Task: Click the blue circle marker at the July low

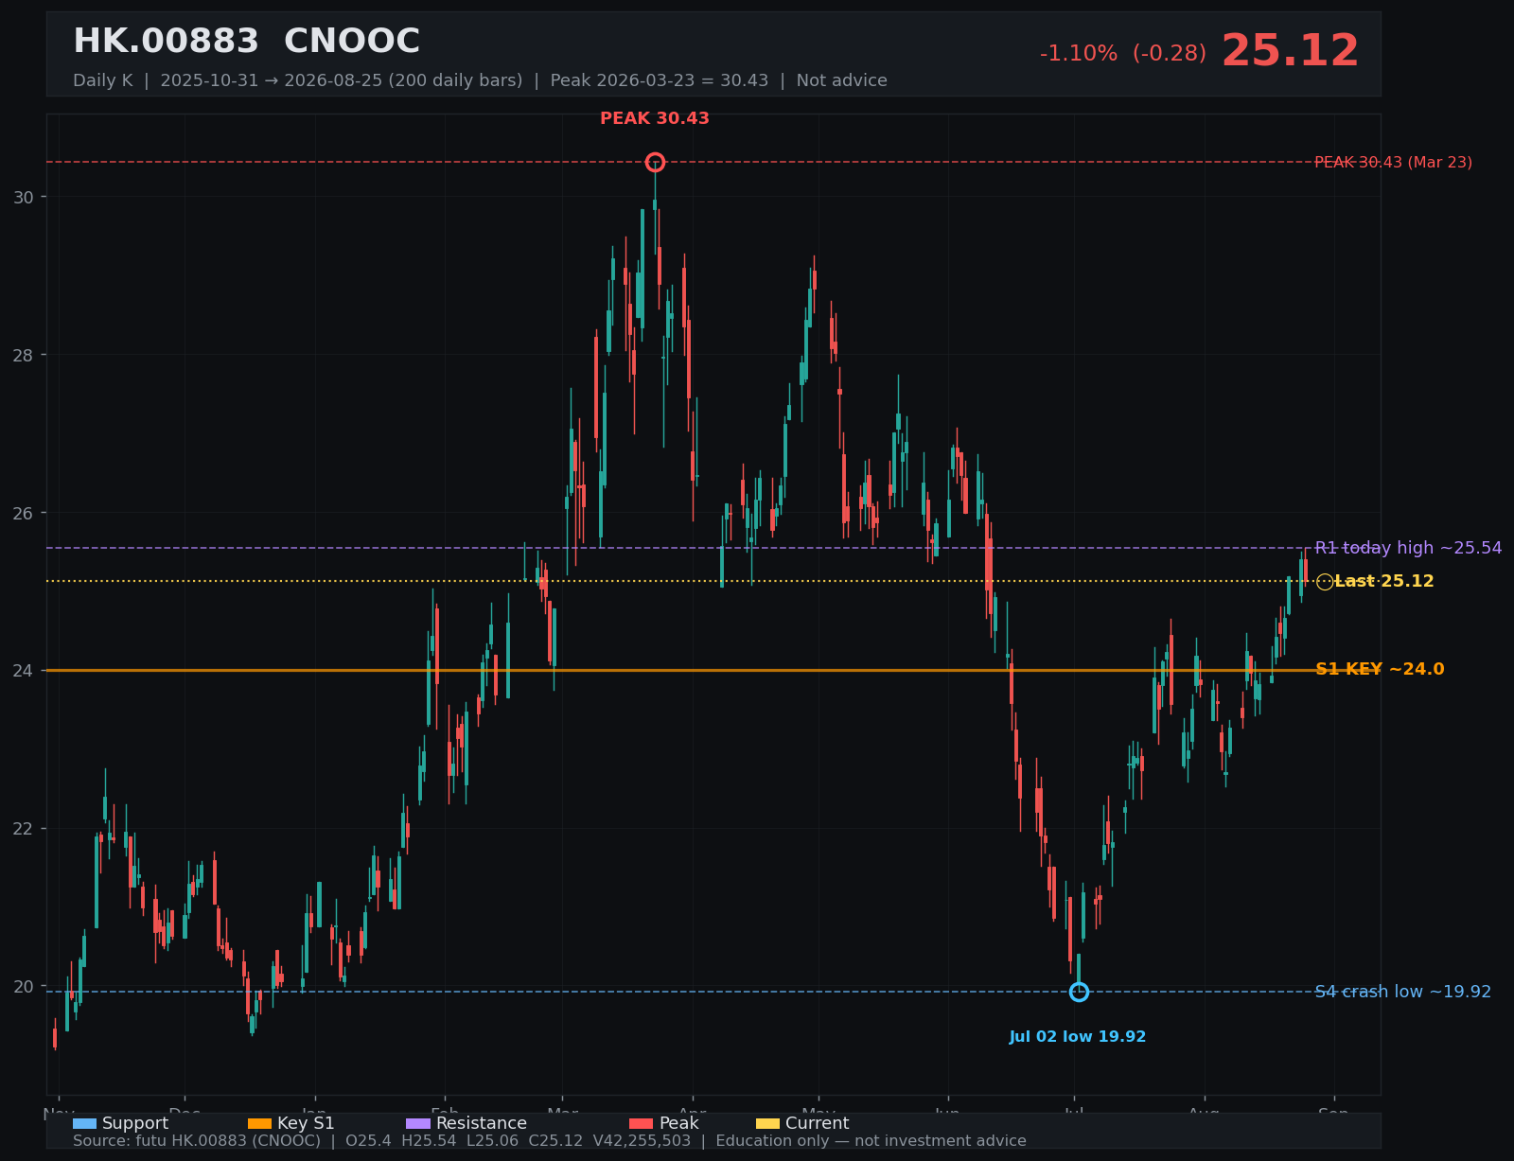Action: tap(1079, 992)
